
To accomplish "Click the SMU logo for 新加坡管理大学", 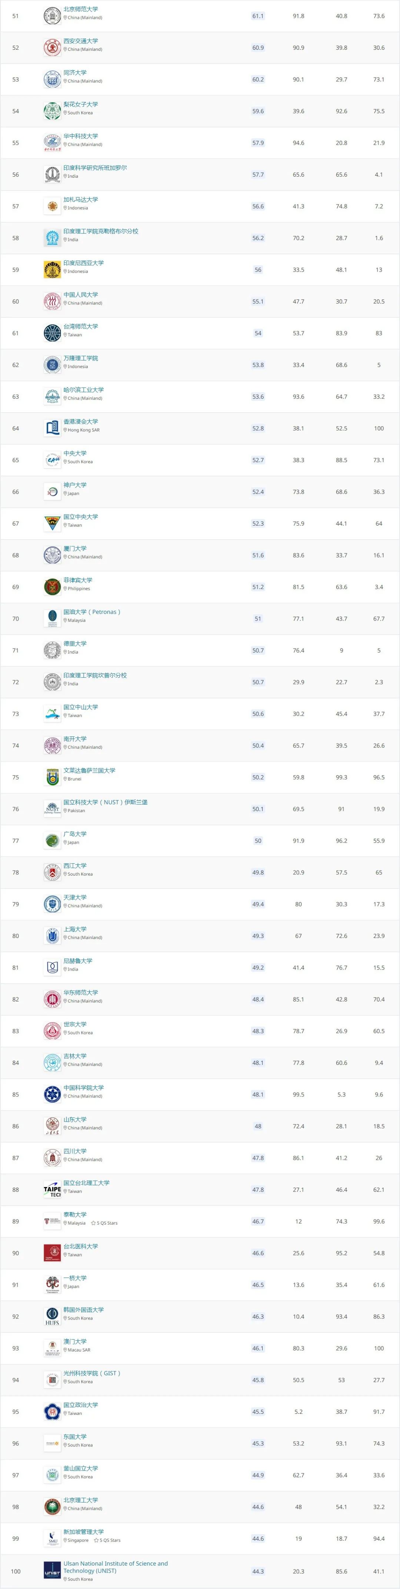I will (x=52, y=1539).
